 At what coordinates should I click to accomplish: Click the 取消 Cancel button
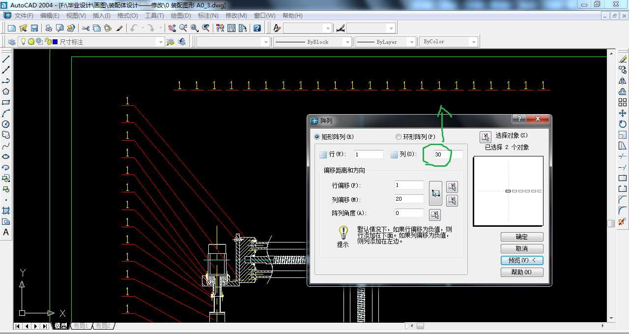click(522, 248)
